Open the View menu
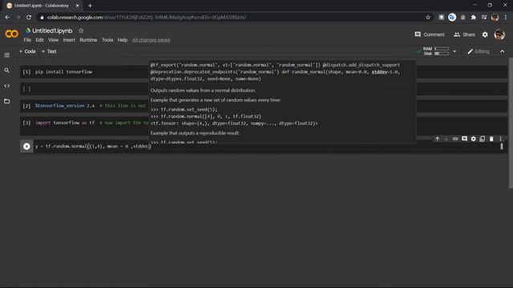Screen dimensions: 513x288 [54, 40]
